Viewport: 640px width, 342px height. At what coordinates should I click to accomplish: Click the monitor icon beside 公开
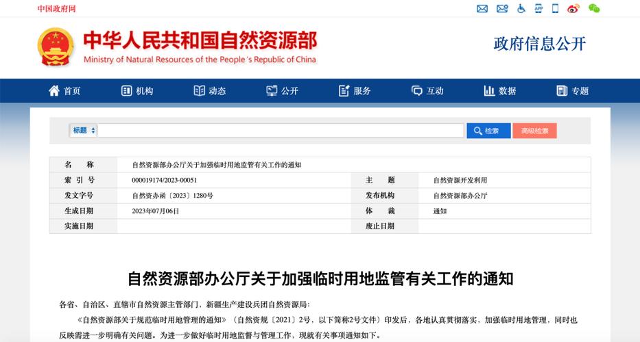[272, 90]
